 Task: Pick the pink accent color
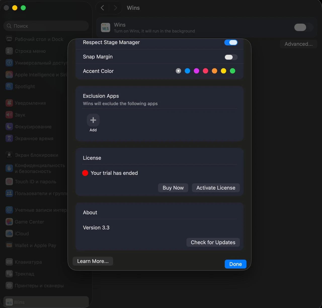tap(206, 71)
